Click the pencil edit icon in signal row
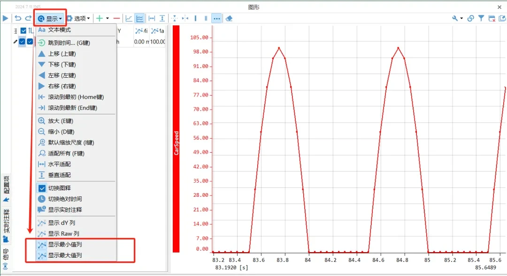 point(15,42)
